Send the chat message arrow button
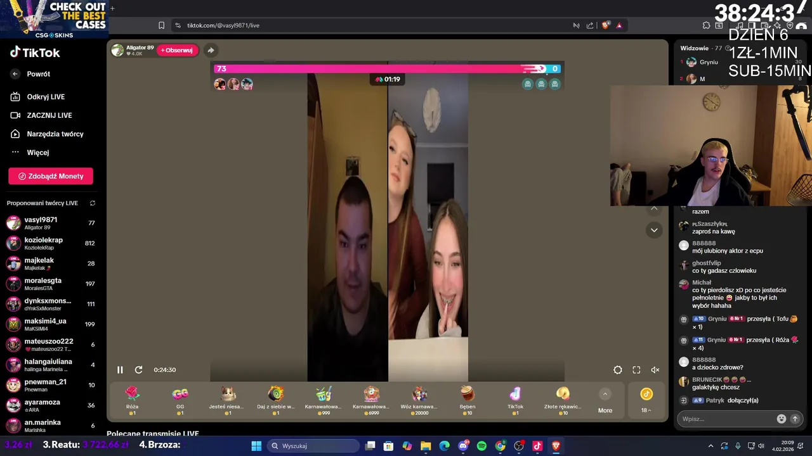Image resolution: width=812 pixels, height=456 pixels. pyautogui.click(x=795, y=419)
